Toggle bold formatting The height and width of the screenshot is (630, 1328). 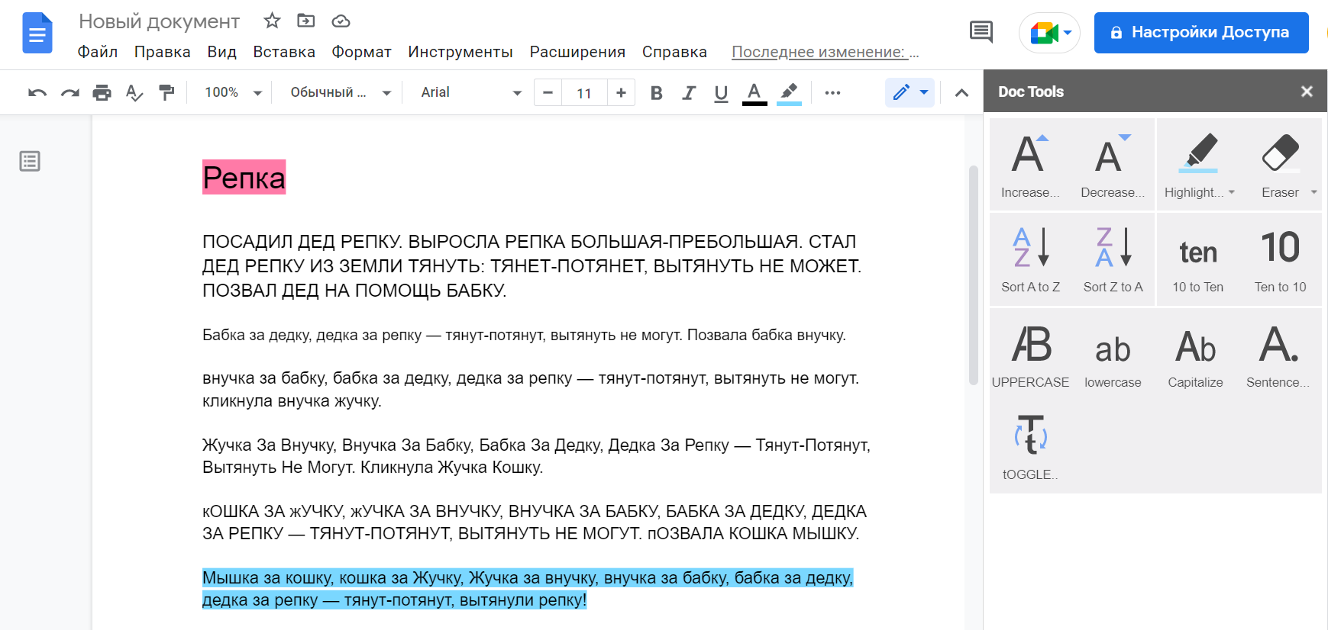coord(656,93)
